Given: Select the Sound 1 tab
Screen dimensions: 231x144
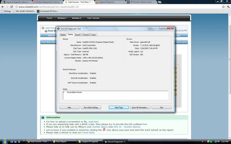Looking at the screenshot, I should click(78, 35).
